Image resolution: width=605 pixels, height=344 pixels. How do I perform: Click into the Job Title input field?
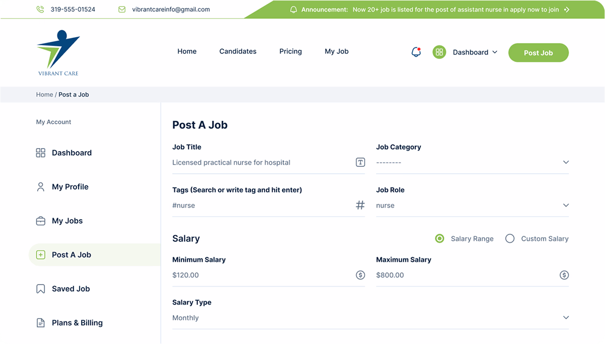pyautogui.click(x=262, y=163)
